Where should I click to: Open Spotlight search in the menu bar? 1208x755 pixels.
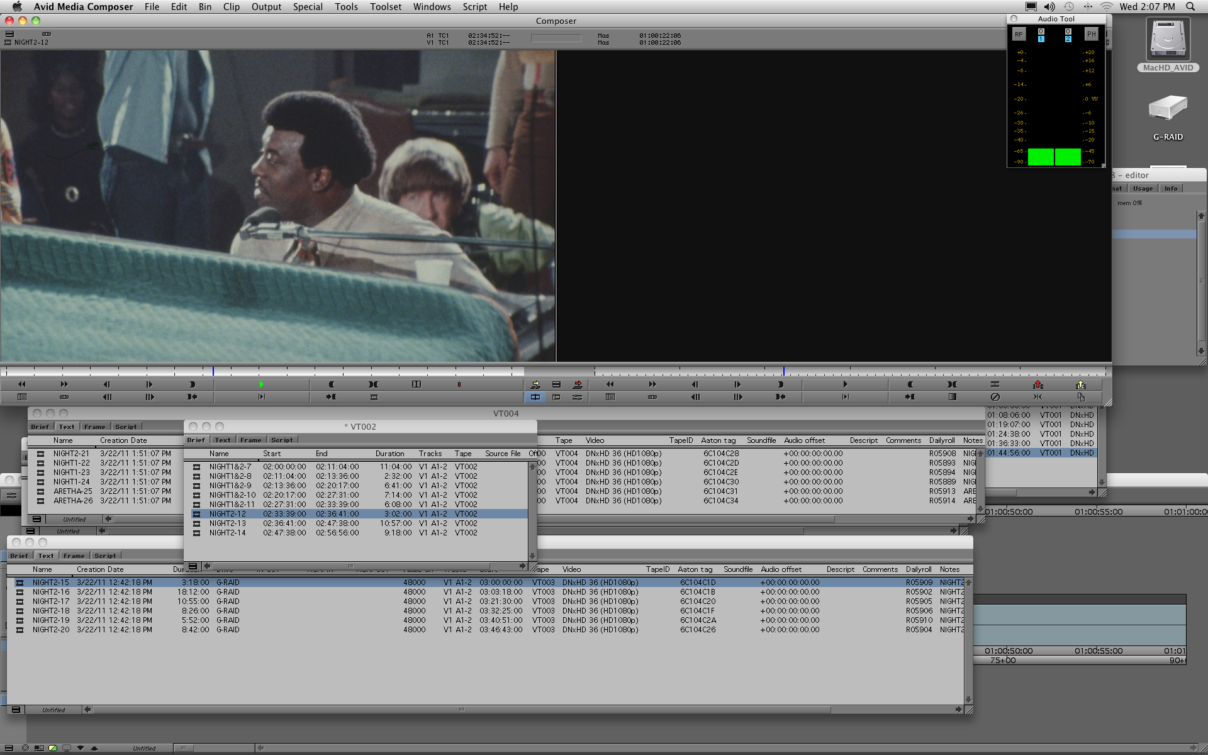(1190, 7)
